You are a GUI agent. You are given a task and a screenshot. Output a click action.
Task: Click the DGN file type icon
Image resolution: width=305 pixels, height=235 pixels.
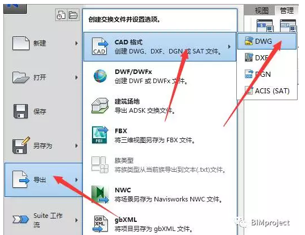coord(249,74)
